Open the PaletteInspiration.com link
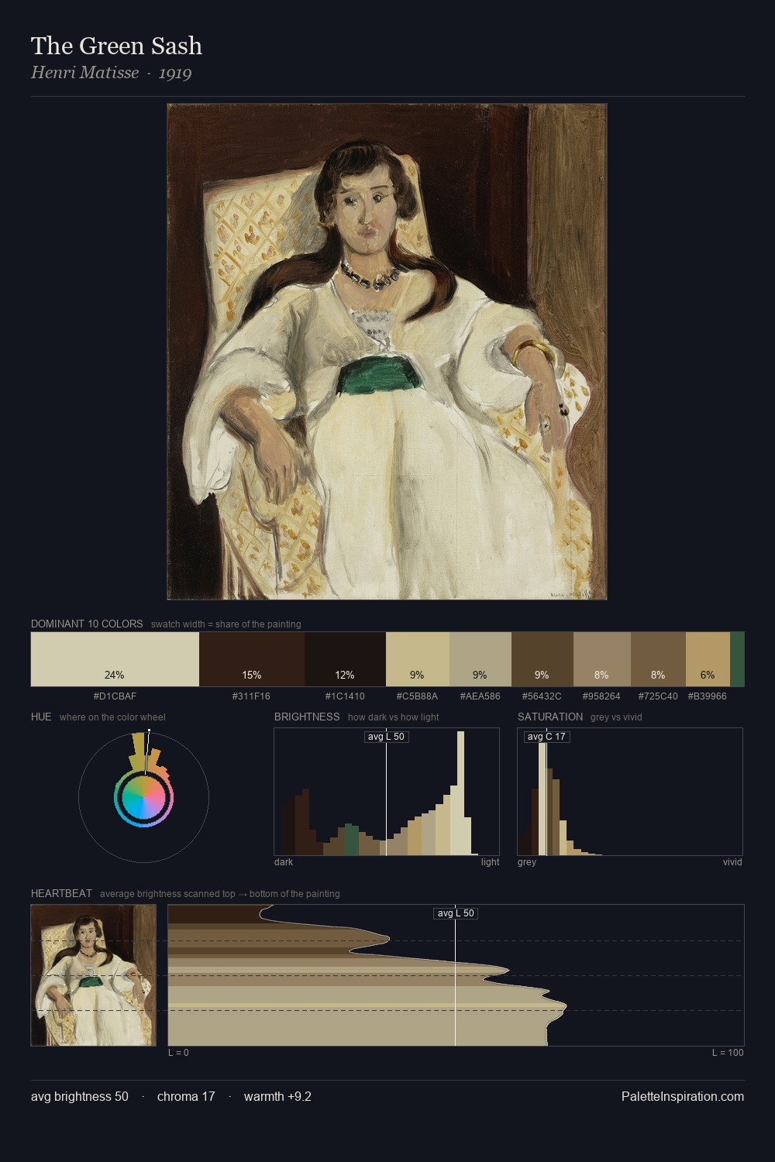 click(683, 1096)
